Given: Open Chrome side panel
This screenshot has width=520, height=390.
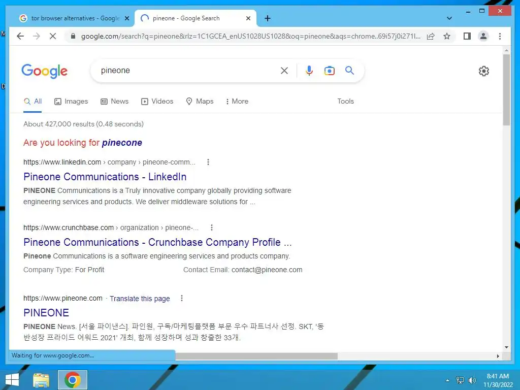Looking at the screenshot, I should [467, 36].
